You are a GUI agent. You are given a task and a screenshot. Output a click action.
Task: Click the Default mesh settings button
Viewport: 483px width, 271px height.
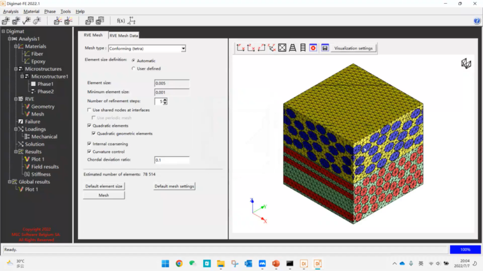pyautogui.click(x=174, y=186)
